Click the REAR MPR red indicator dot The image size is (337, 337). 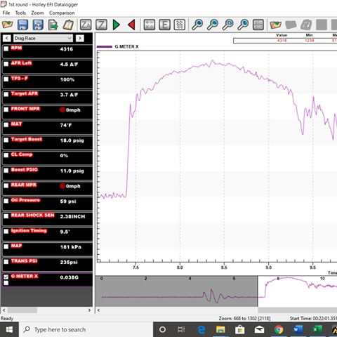click(x=62, y=186)
